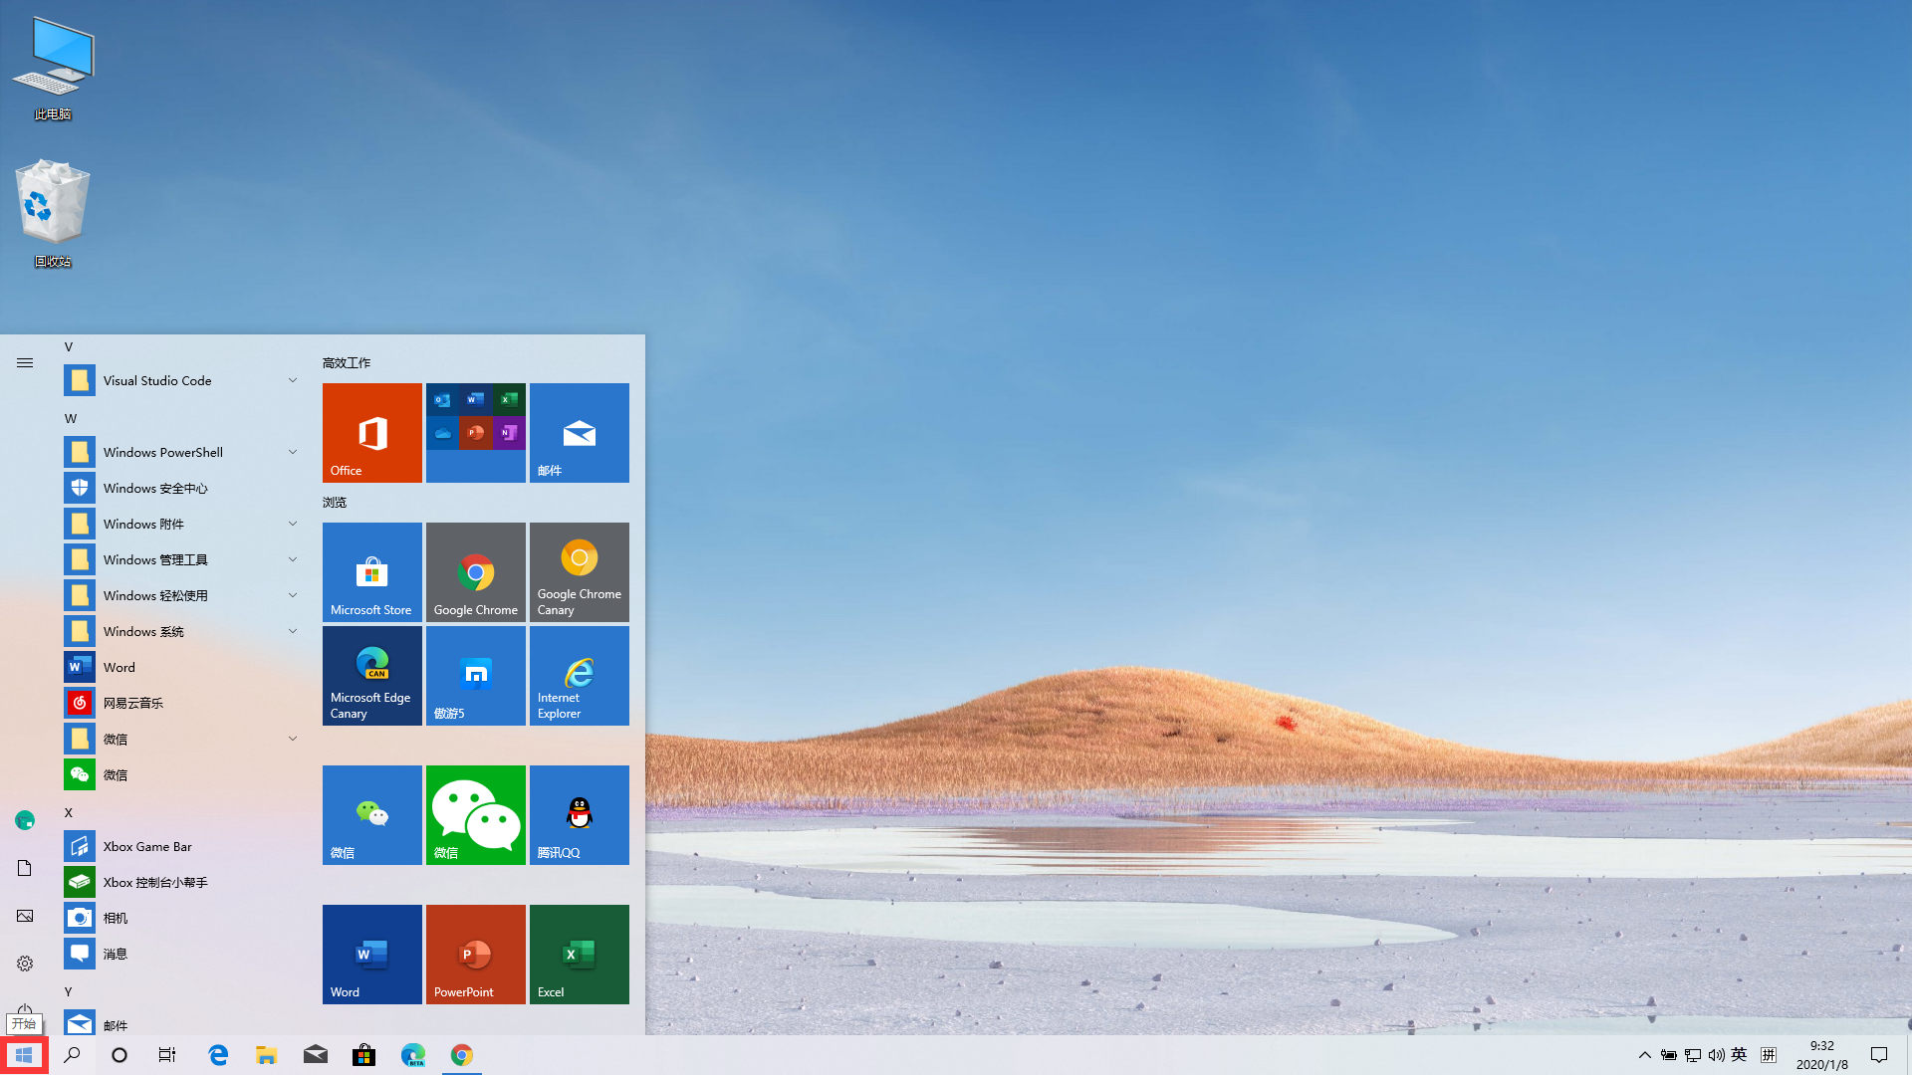Open user account avatar in Start

pyautogui.click(x=25, y=820)
